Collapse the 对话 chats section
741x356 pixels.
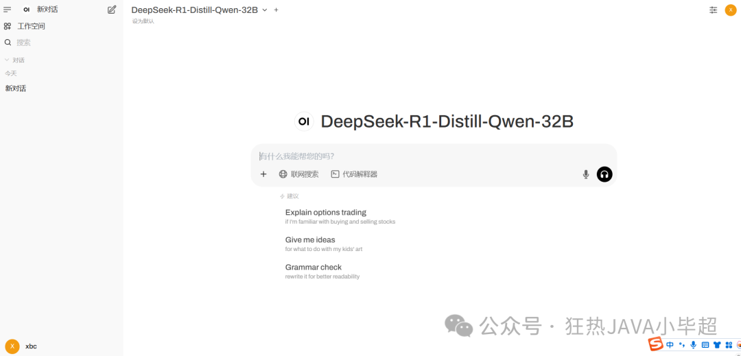[14, 60]
